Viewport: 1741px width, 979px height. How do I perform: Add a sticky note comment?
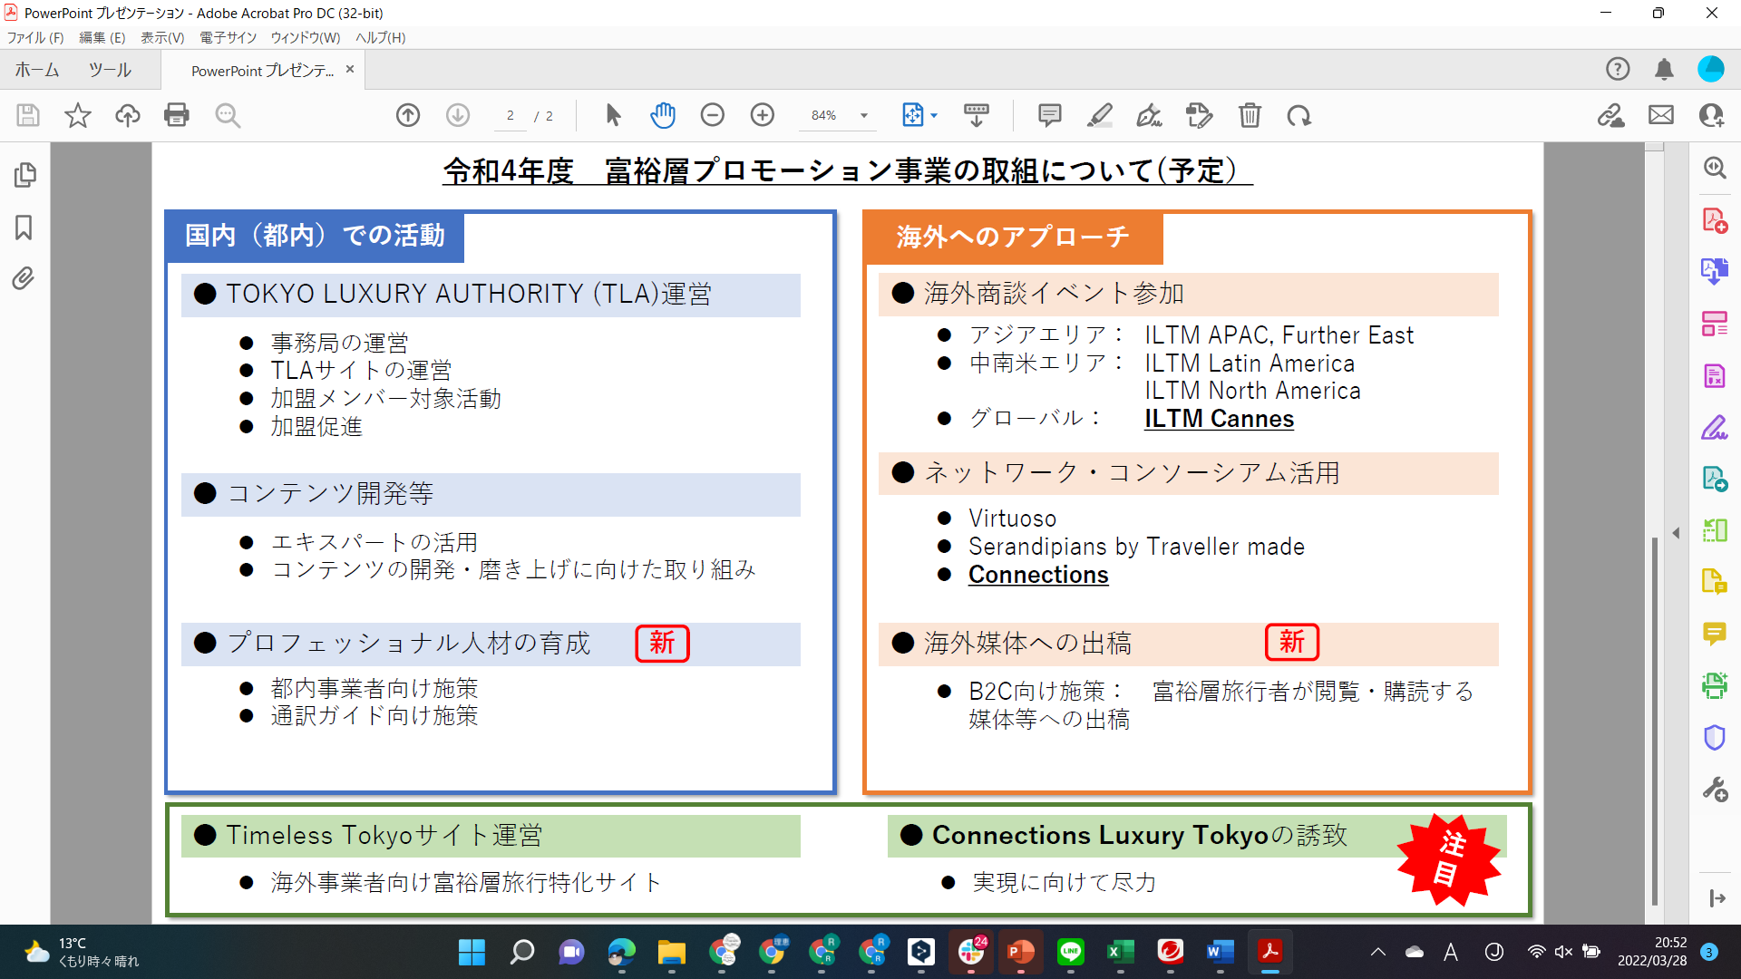[x=1049, y=115]
